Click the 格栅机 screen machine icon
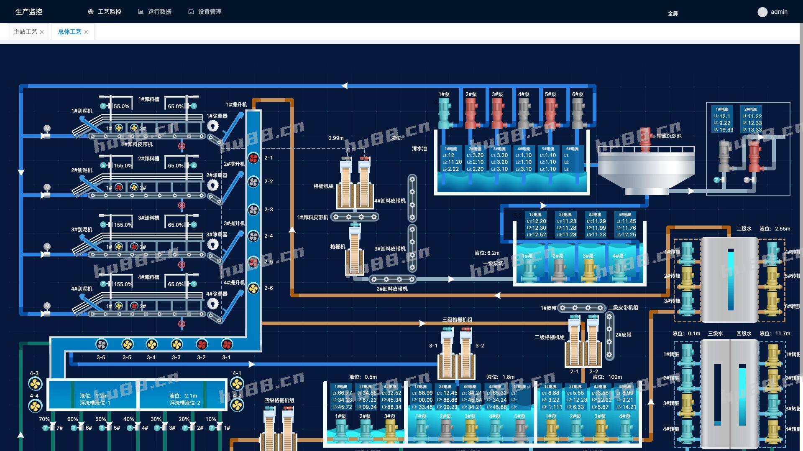Screen dimensions: 803x451 [355, 251]
